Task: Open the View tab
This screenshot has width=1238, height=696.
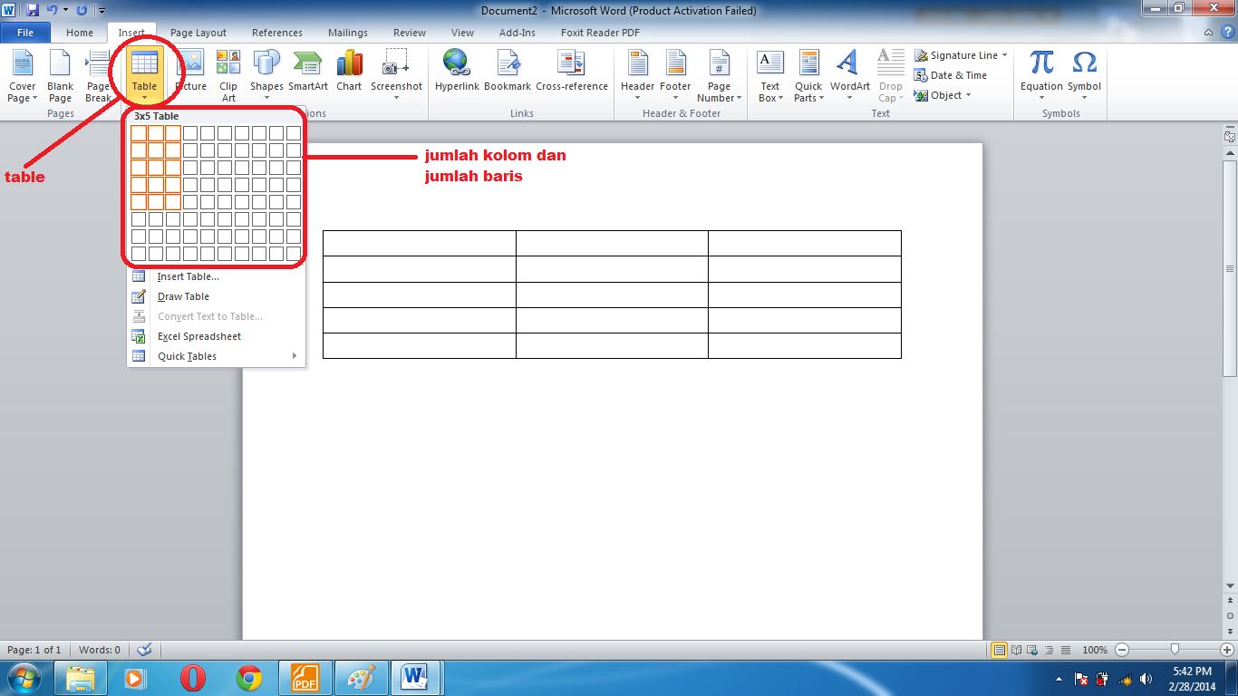Action: [x=462, y=33]
